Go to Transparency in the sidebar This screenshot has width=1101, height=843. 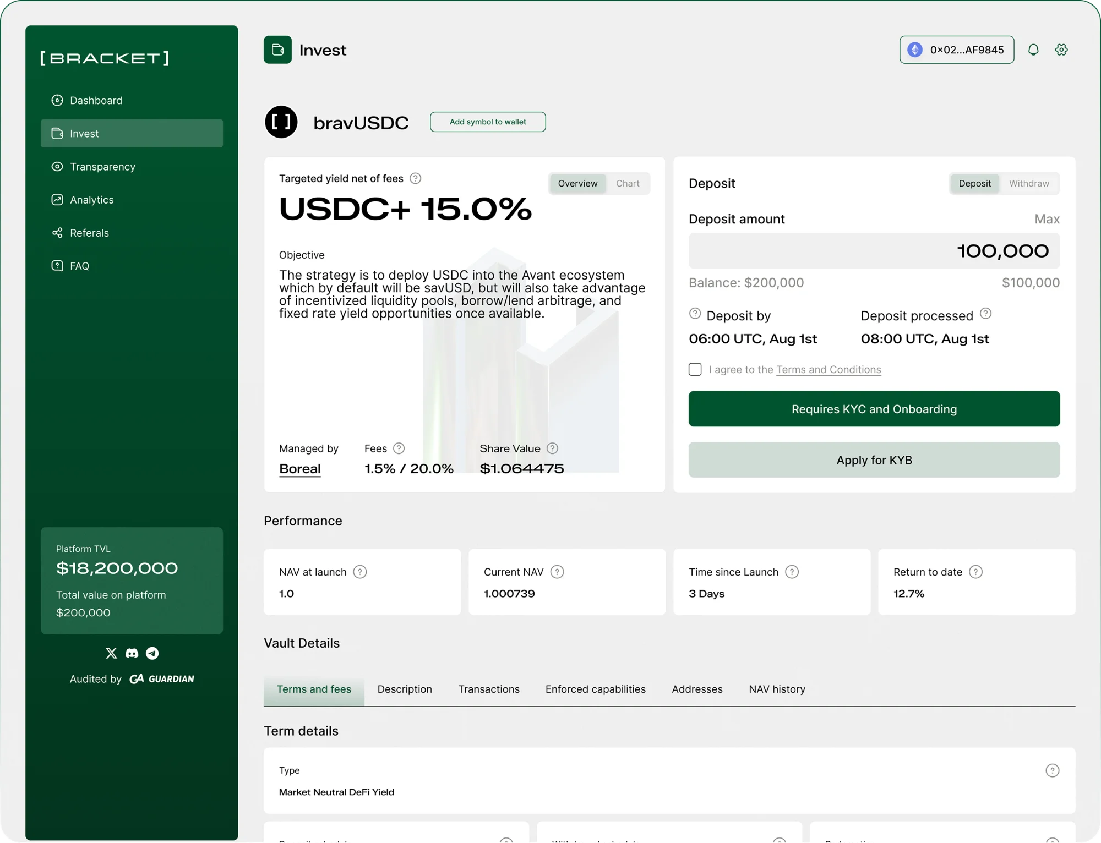(x=102, y=167)
